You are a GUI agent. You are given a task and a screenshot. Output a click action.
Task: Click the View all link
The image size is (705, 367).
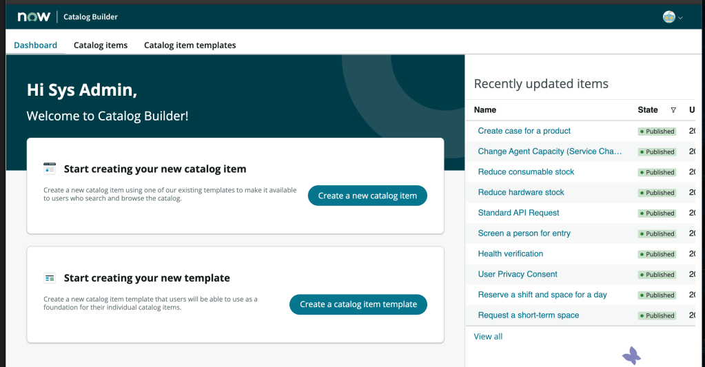[x=488, y=337]
